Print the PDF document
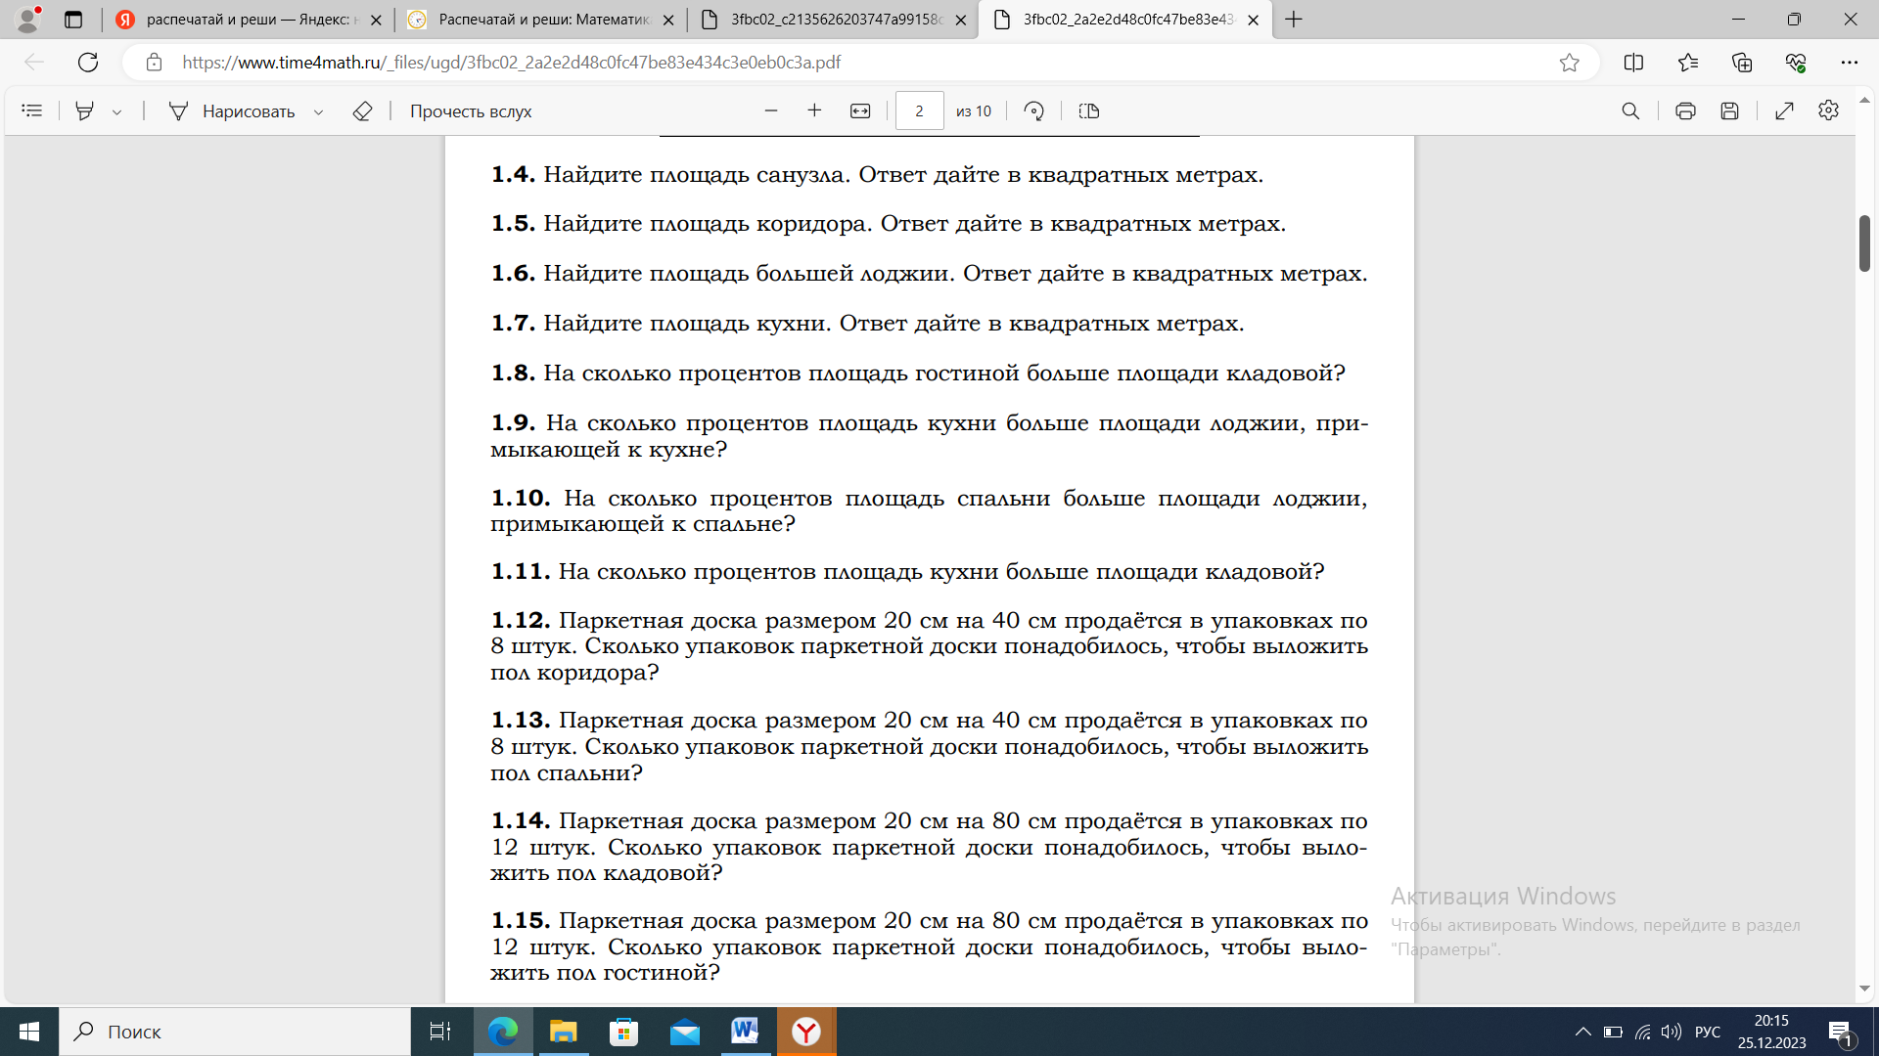 (1685, 110)
